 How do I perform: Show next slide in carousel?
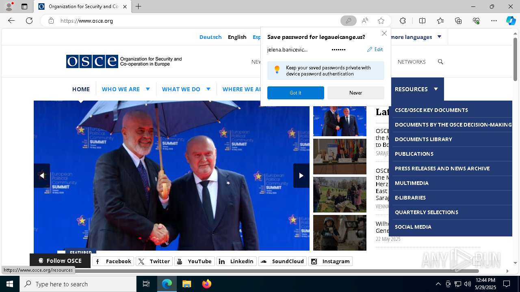[x=301, y=176]
